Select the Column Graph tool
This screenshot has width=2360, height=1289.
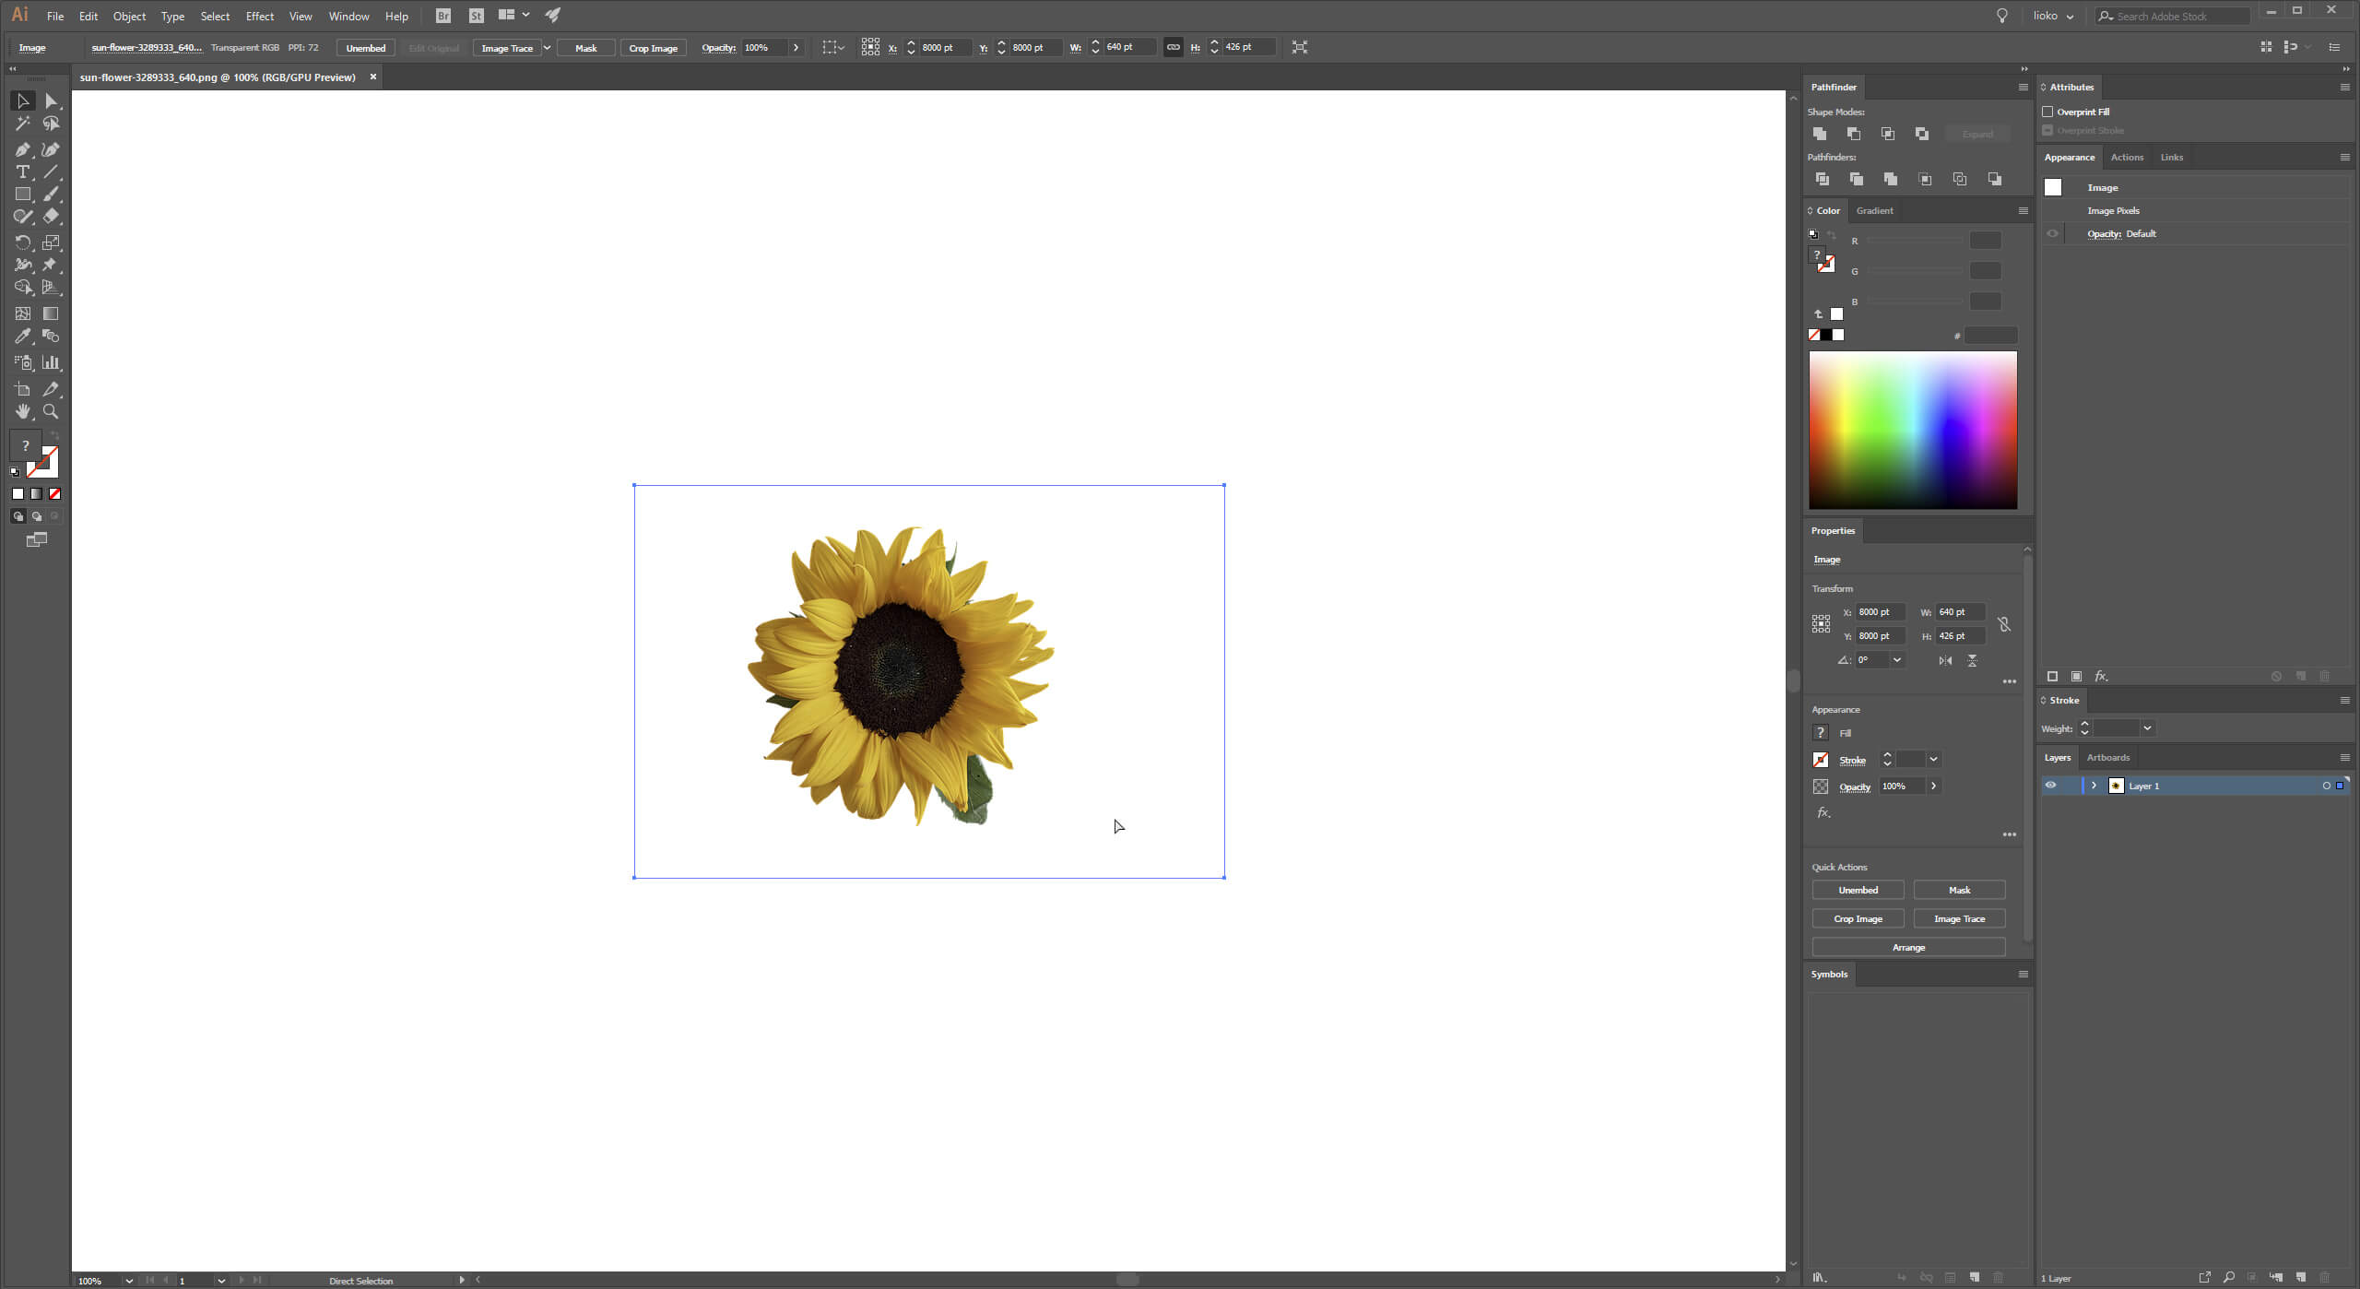pyautogui.click(x=51, y=362)
